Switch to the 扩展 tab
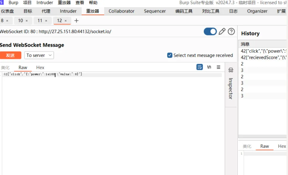Screen dimensions: 288x175 (281, 11)
